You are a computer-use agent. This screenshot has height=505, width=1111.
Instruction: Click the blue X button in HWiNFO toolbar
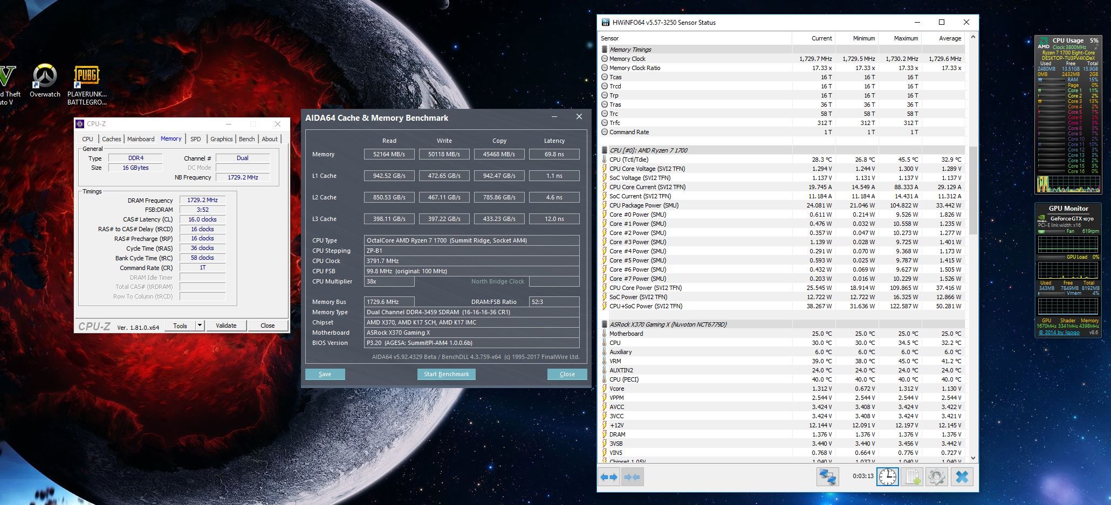click(962, 477)
